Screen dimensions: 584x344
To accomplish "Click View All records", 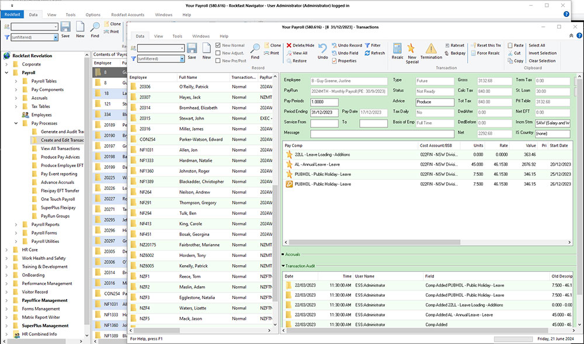I will point(297,53).
